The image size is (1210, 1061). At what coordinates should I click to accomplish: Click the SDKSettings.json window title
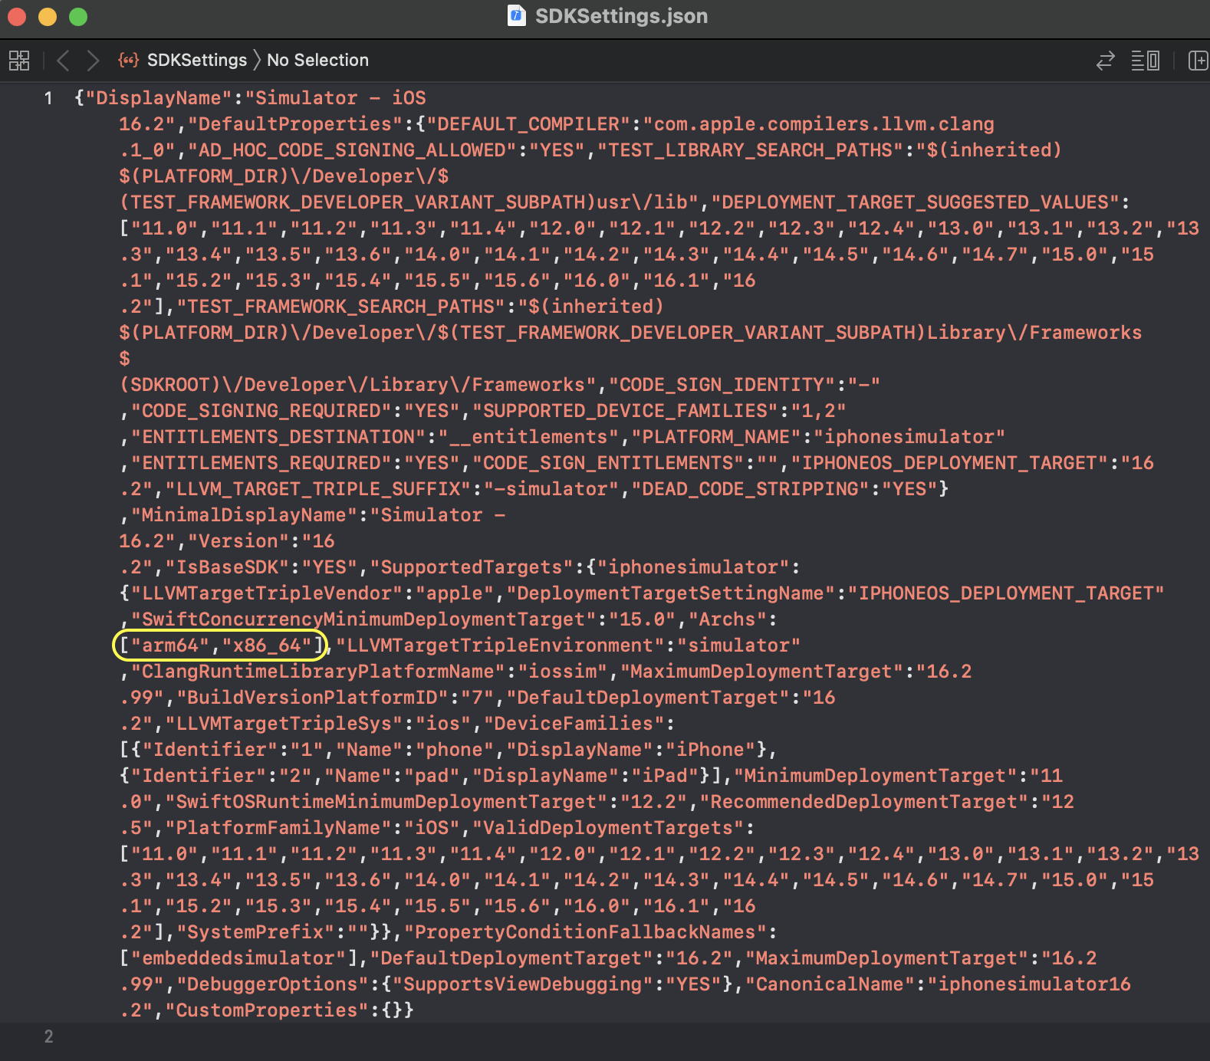click(x=621, y=16)
